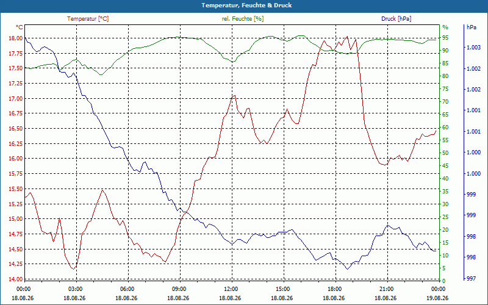Click the '14,00' temperature axis value
The height and width of the screenshot is (305, 488).
(x=16, y=279)
